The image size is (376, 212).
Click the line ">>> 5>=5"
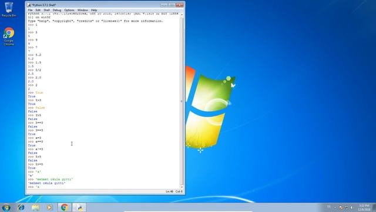click(x=35, y=164)
